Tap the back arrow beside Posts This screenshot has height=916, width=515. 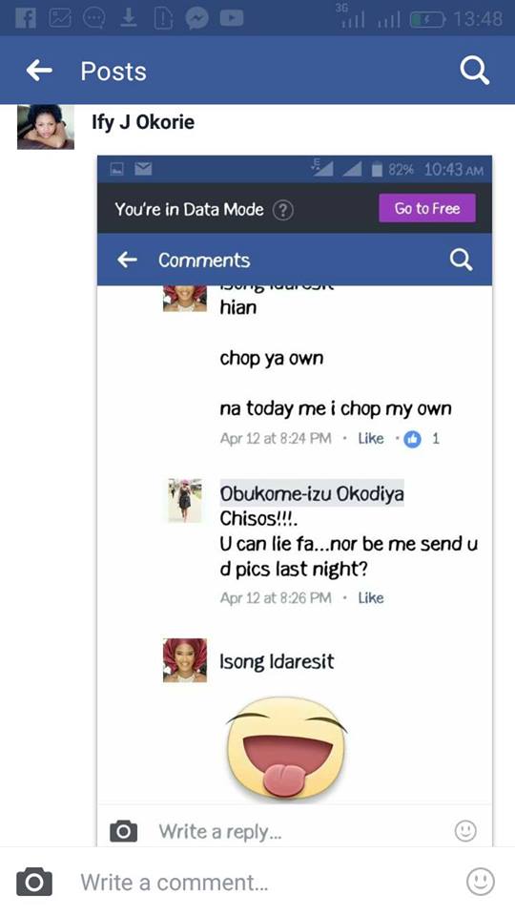coord(39,71)
